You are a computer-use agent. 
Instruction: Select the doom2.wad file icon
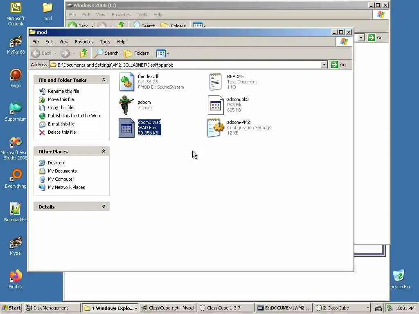tap(127, 128)
